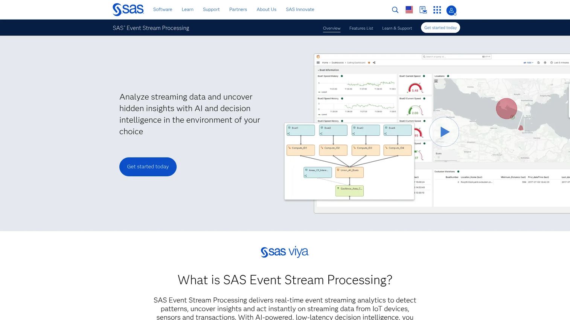Select the Overview tab

coord(332,28)
